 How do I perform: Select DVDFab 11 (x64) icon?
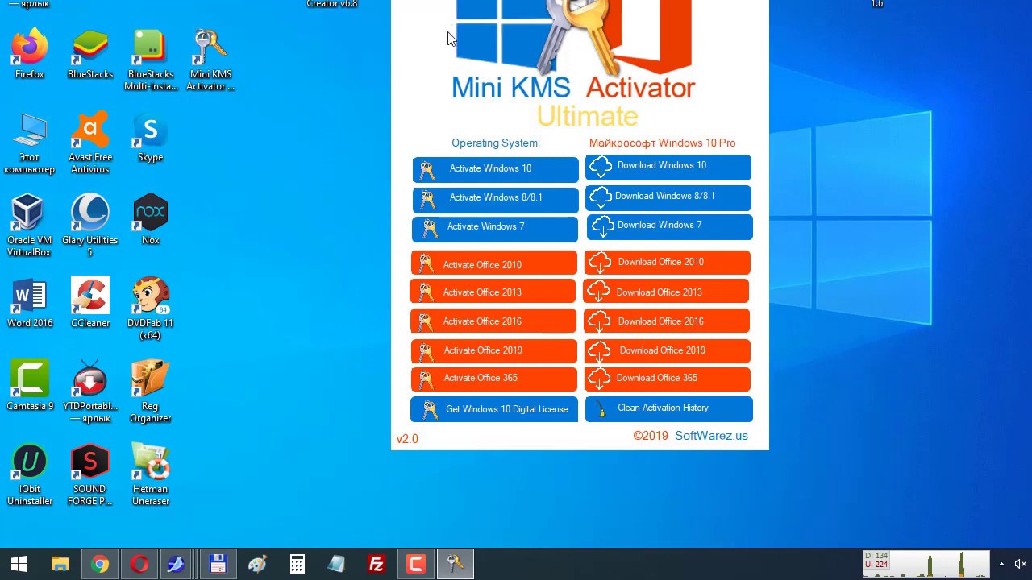pyautogui.click(x=151, y=309)
